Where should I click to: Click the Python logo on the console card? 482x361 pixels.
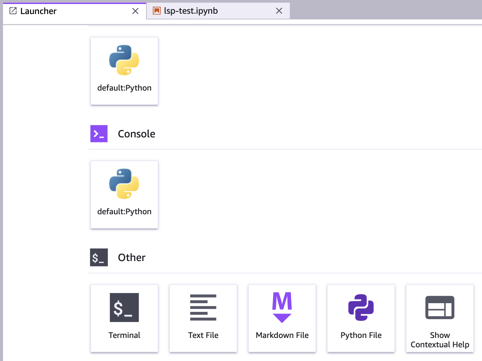pyautogui.click(x=124, y=184)
